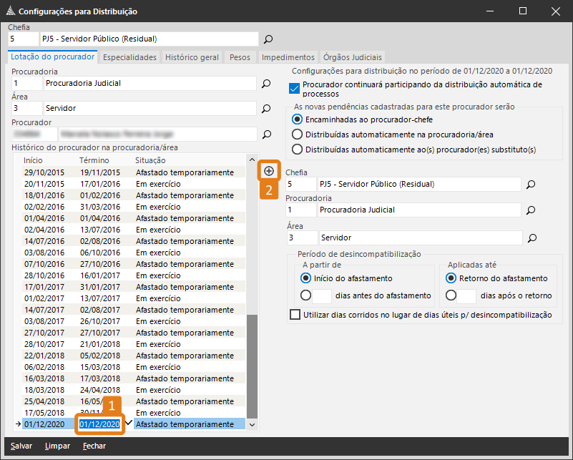The height and width of the screenshot is (460, 573).
Task: Expand the Situação dropdown in selected row
Action: [251, 424]
